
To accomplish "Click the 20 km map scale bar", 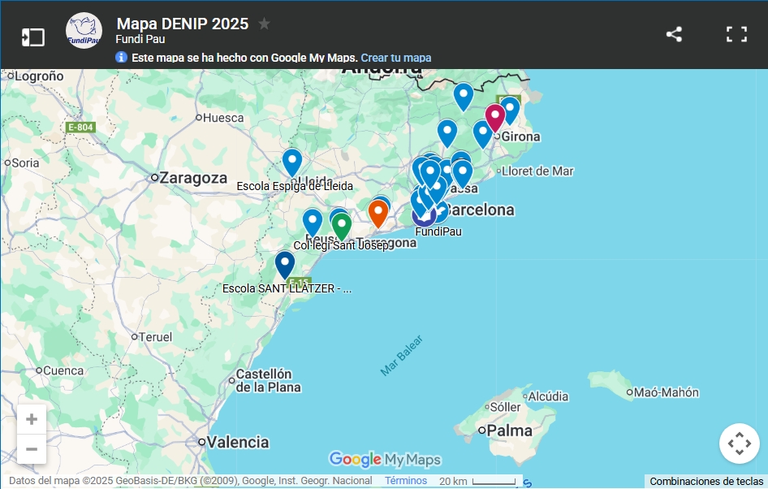I will click(477, 481).
